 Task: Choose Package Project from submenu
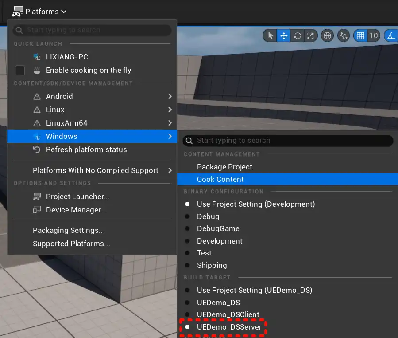coord(224,167)
